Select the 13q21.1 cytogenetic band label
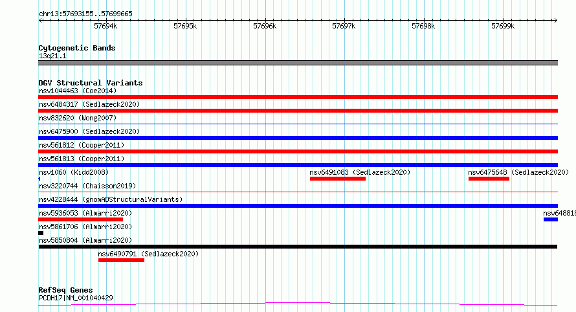The image size is (576, 312). [52, 56]
